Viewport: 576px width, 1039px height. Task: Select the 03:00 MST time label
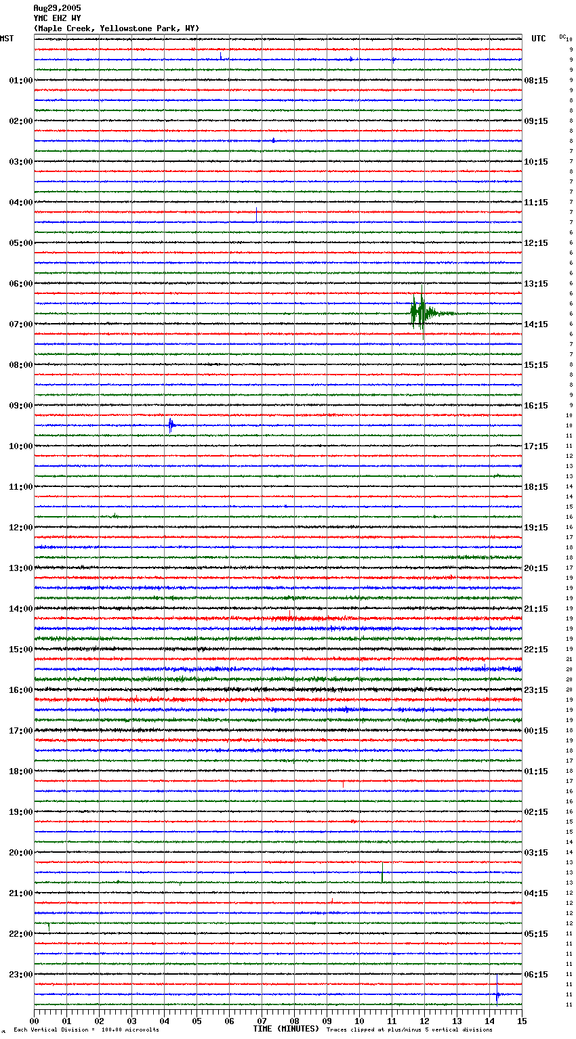[20, 162]
